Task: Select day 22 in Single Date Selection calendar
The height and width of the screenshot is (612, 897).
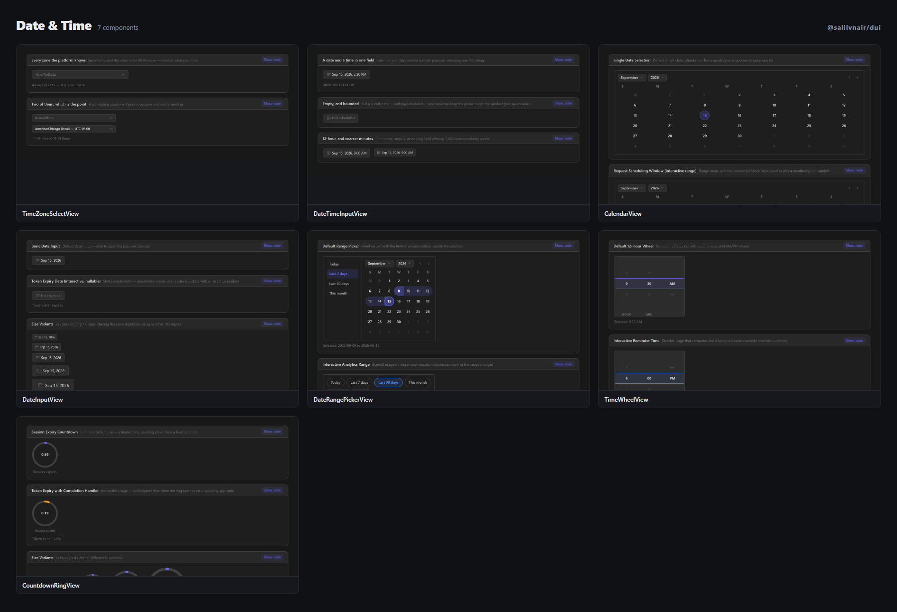Action: pyautogui.click(x=705, y=126)
